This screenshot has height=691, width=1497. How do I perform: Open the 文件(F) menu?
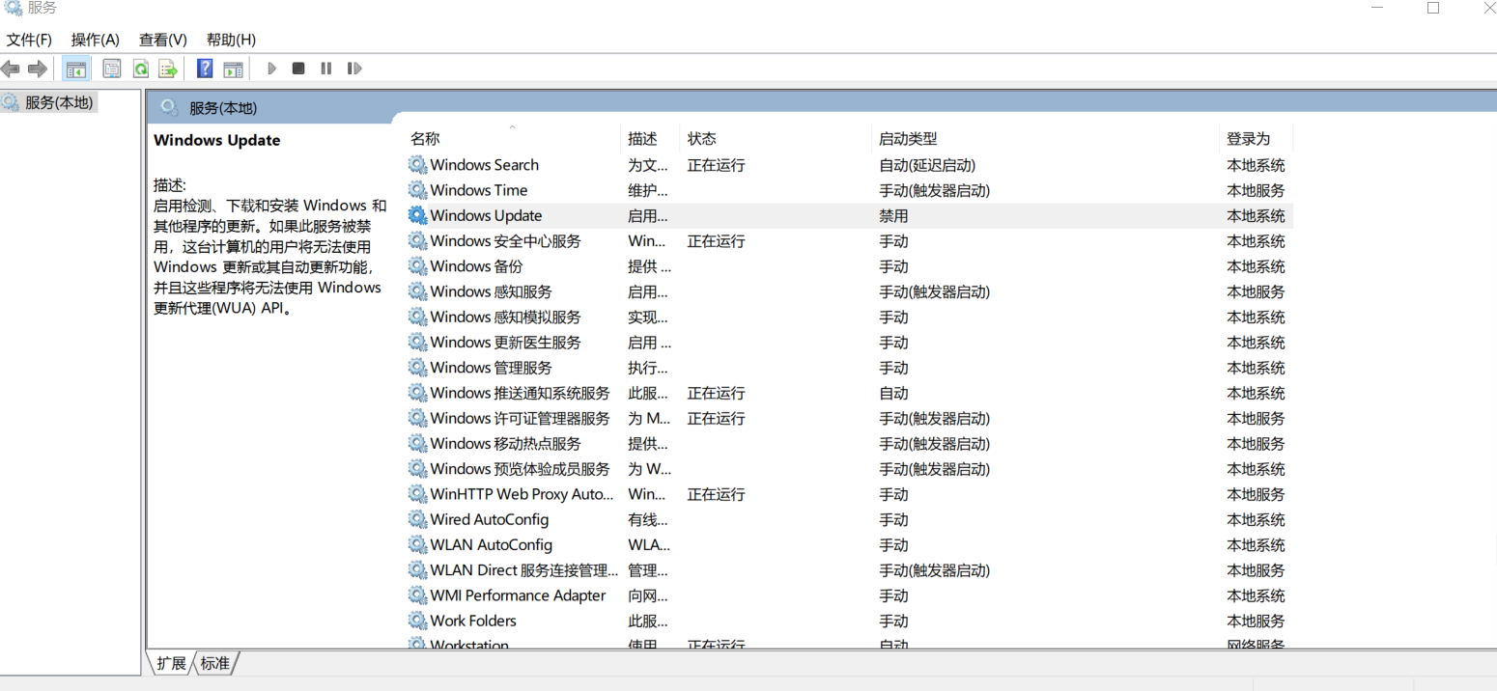pyautogui.click(x=29, y=40)
